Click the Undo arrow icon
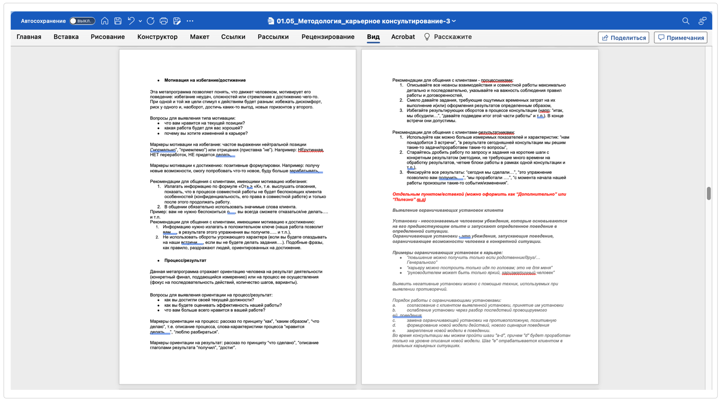722x401 pixels. click(131, 21)
